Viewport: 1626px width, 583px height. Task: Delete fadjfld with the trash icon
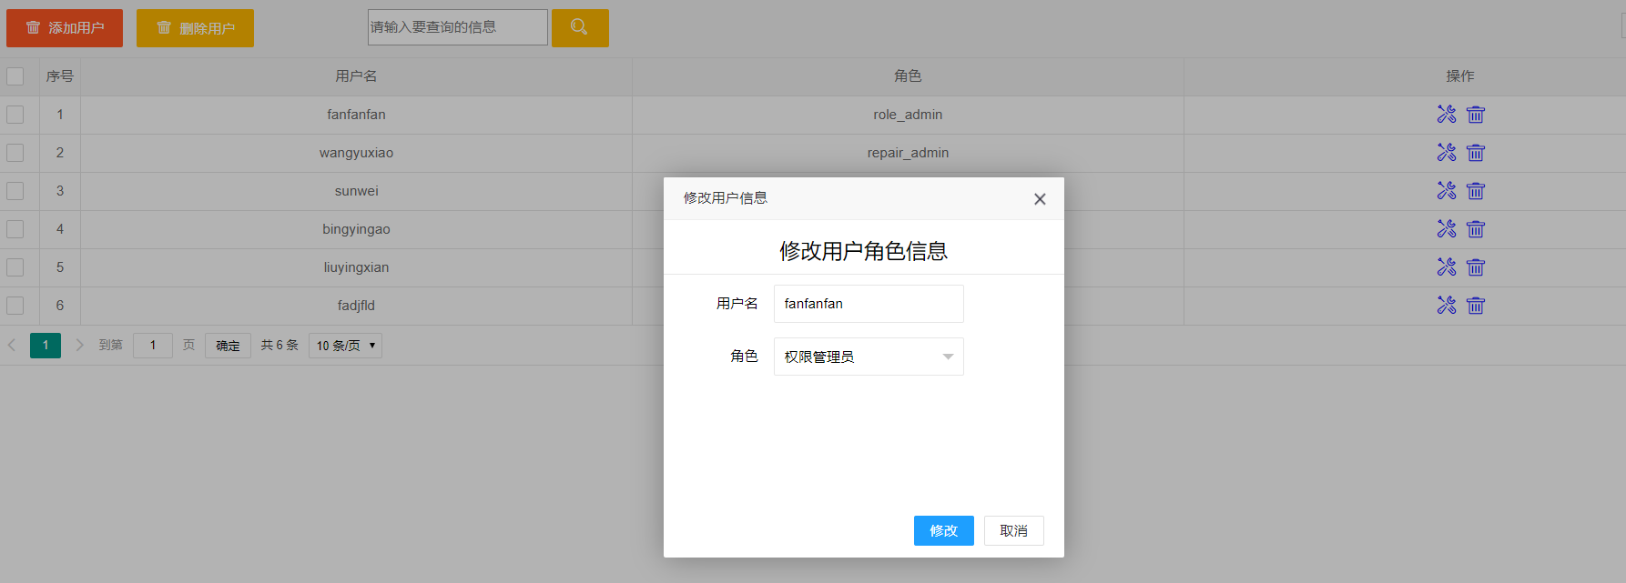pyautogui.click(x=1476, y=306)
